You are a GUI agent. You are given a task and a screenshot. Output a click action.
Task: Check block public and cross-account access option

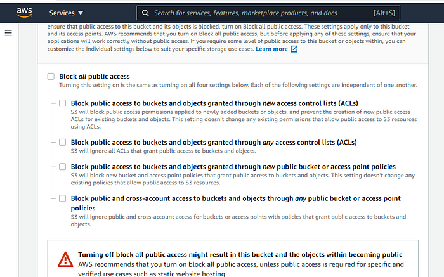click(63, 198)
